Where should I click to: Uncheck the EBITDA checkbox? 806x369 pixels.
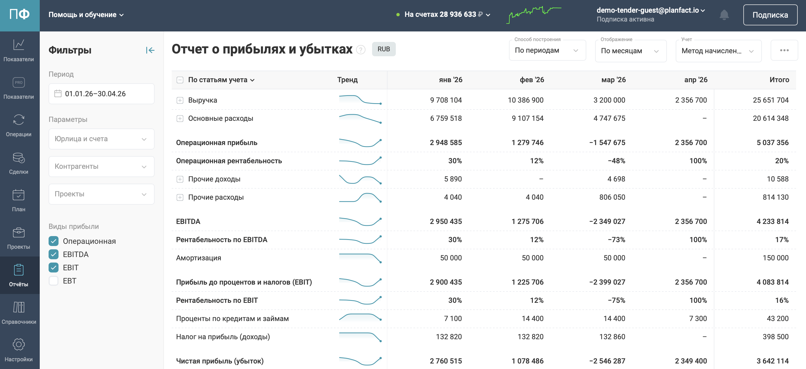point(54,254)
